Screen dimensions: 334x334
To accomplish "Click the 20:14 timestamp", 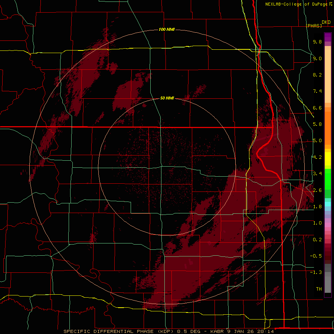I will [266, 331].
